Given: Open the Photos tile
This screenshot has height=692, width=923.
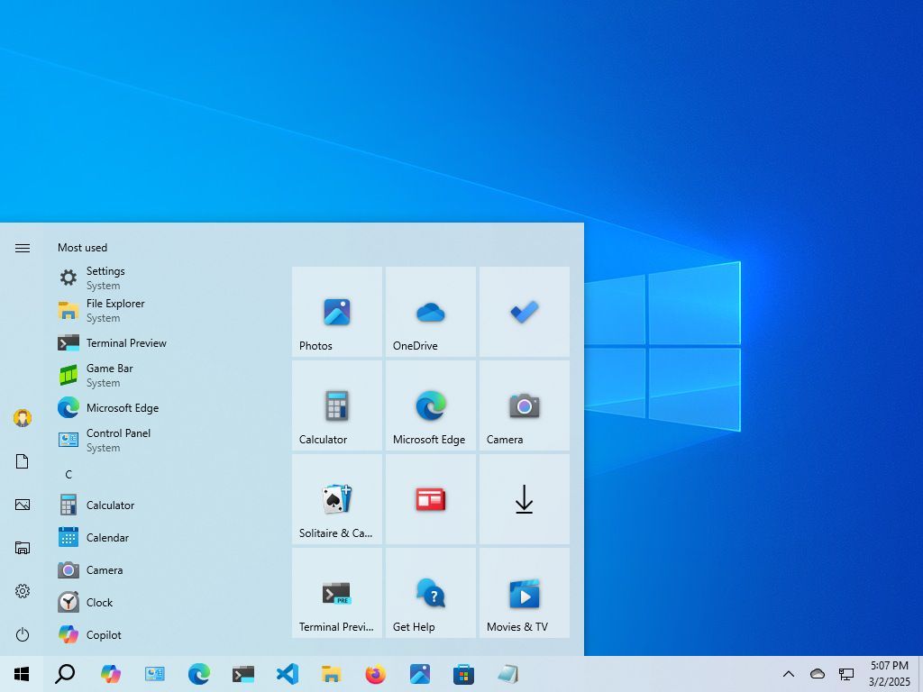Looking at the screenshot, I should coord(337,312).
